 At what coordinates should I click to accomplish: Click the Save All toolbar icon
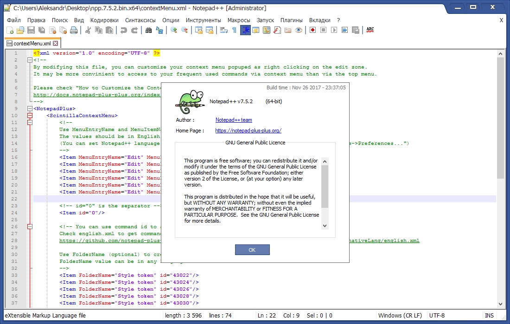tap(42, 30)
